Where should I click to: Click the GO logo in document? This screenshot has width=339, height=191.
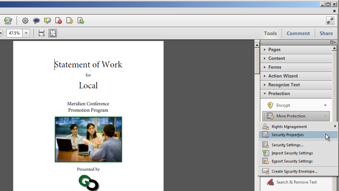[89, 183]
